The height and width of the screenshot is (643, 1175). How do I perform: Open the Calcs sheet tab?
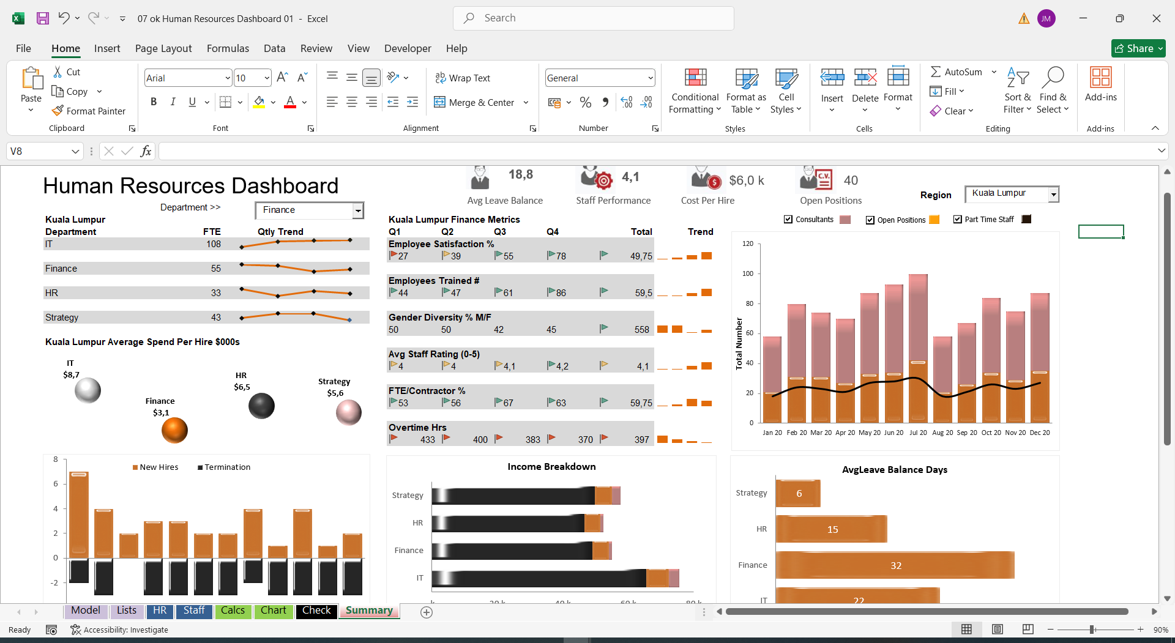233,611
